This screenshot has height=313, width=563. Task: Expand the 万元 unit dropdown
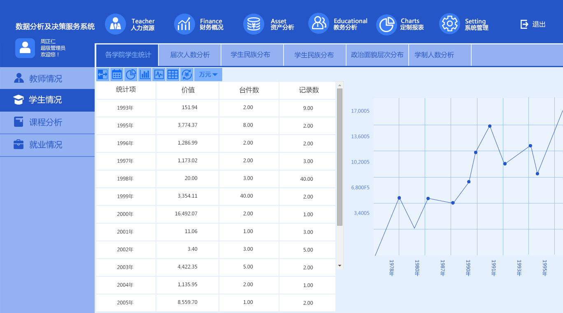click(x=208, y=75)
